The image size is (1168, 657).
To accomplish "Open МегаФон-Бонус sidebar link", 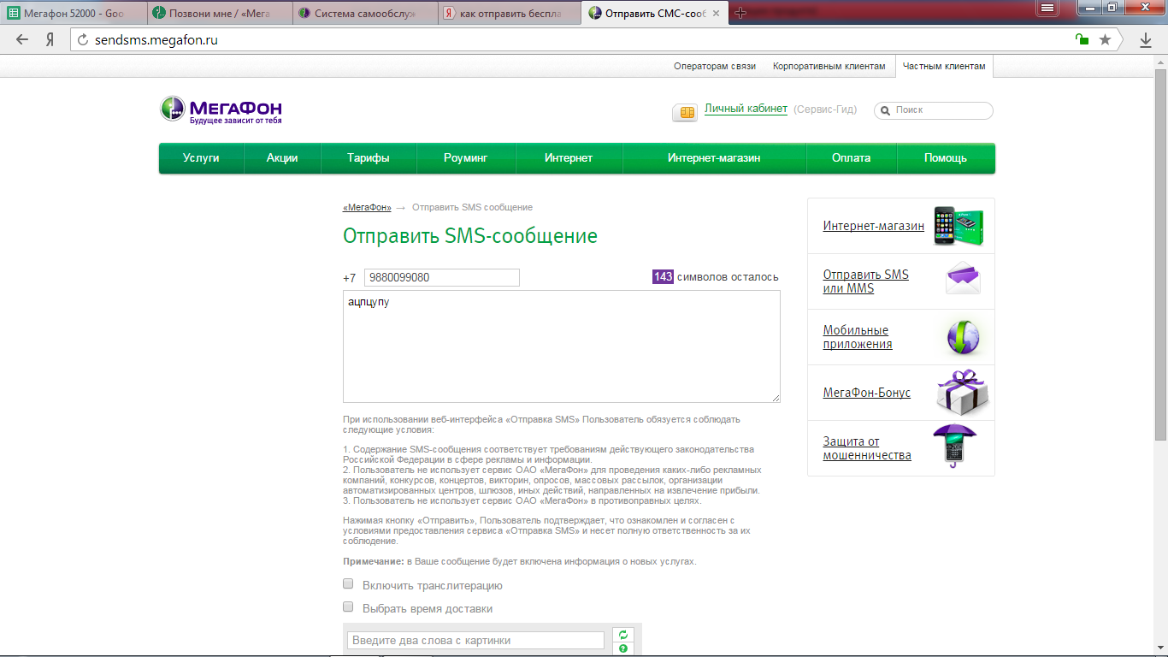I will click(x=867, y=393).
